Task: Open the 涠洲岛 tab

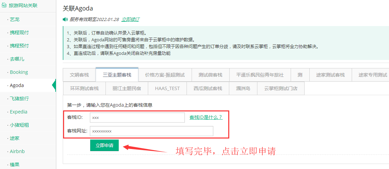Action: pyautogui.click(x=243, y=88)
